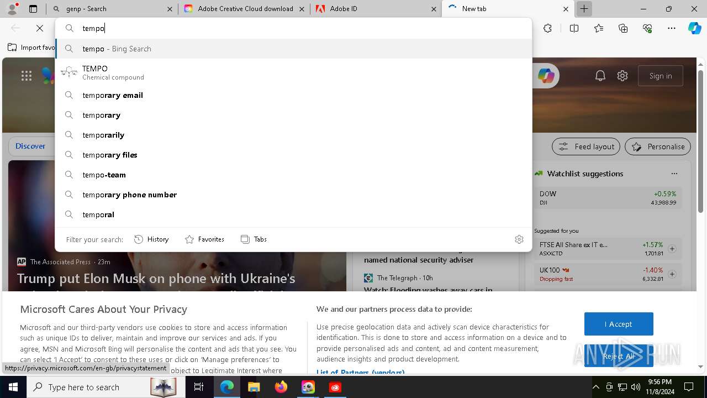Select the Discover feed tab
Viewport: 707px width, 398px height.
(30, 146)
